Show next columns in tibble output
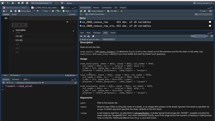This screenshot has height=121, width=215. click(73, 31)
